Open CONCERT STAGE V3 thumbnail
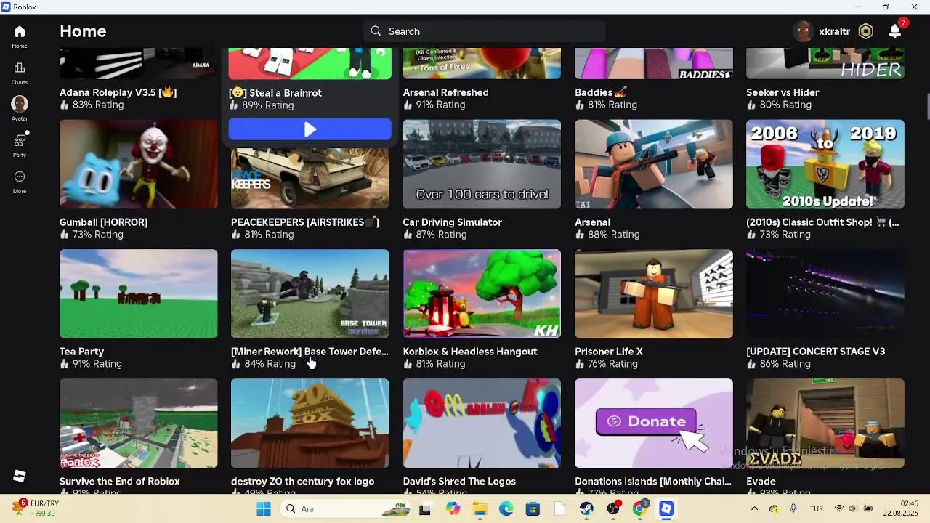This screenshot has width=930, height=523. (825, 293)
